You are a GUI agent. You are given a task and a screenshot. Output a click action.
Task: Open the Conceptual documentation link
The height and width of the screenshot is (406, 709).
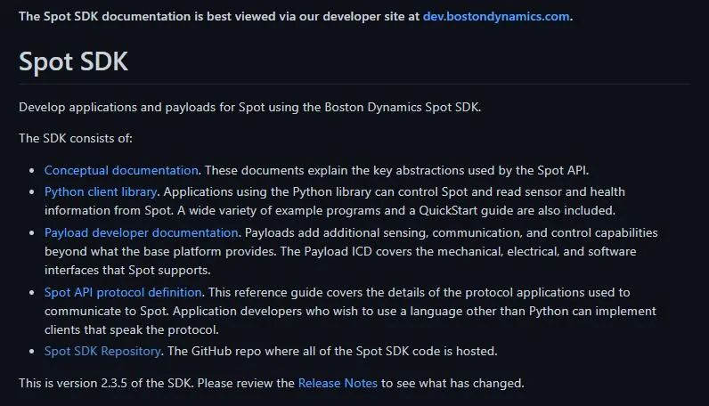point(121,170)
